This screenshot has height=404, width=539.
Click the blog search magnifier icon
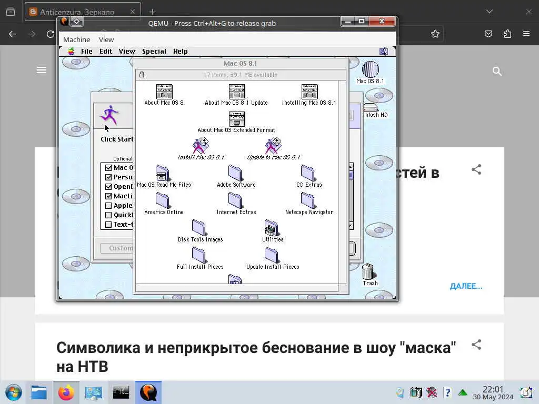pos(497,71)
